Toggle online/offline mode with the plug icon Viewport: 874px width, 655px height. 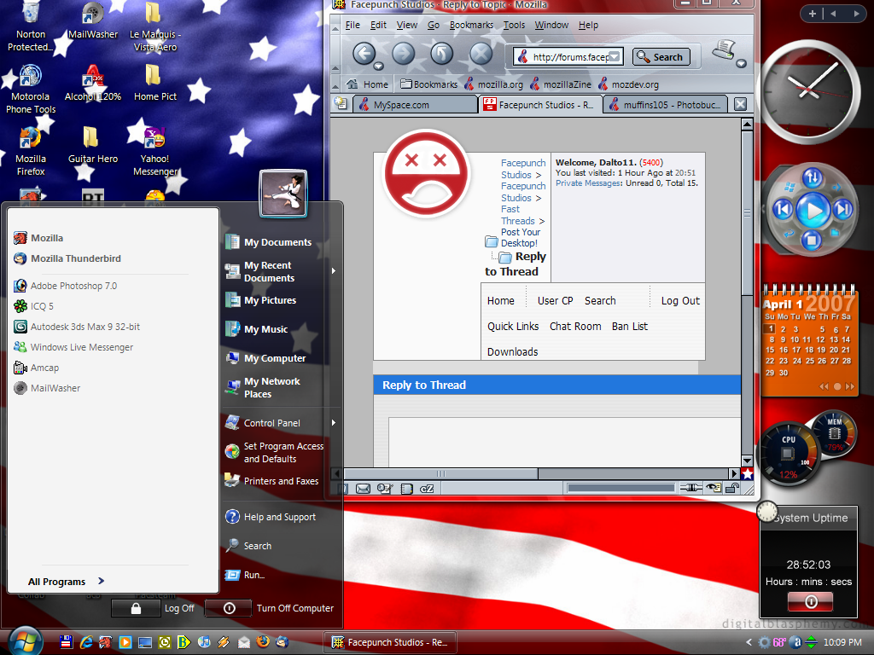click(691, 488)
